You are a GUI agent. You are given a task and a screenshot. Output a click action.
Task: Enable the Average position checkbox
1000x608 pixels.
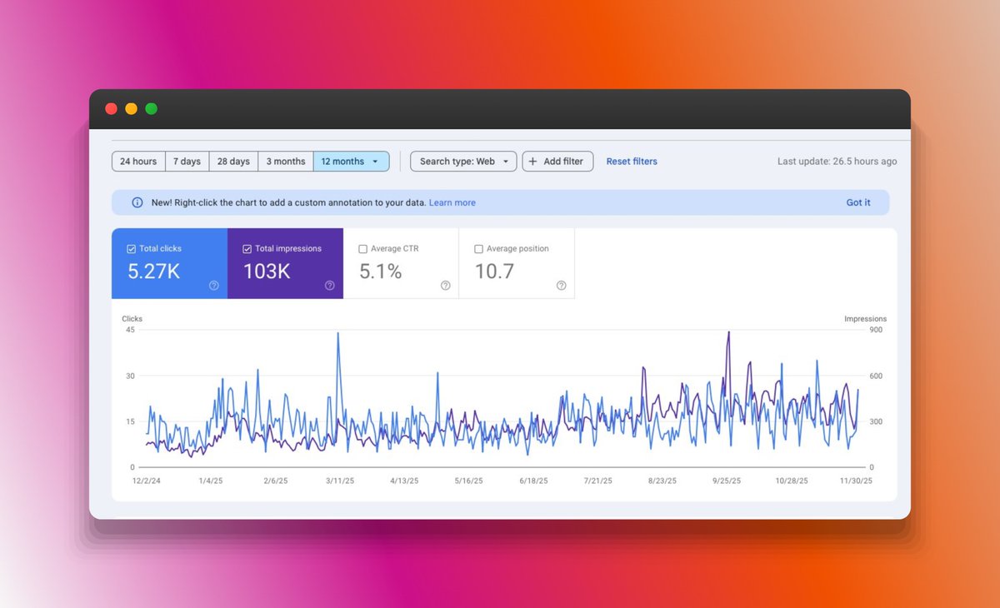[478, 248]
